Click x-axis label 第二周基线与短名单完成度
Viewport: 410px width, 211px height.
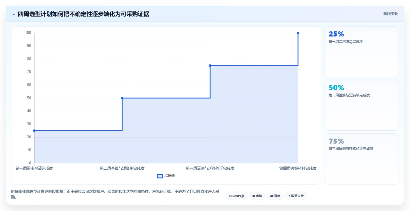point(122,168)
